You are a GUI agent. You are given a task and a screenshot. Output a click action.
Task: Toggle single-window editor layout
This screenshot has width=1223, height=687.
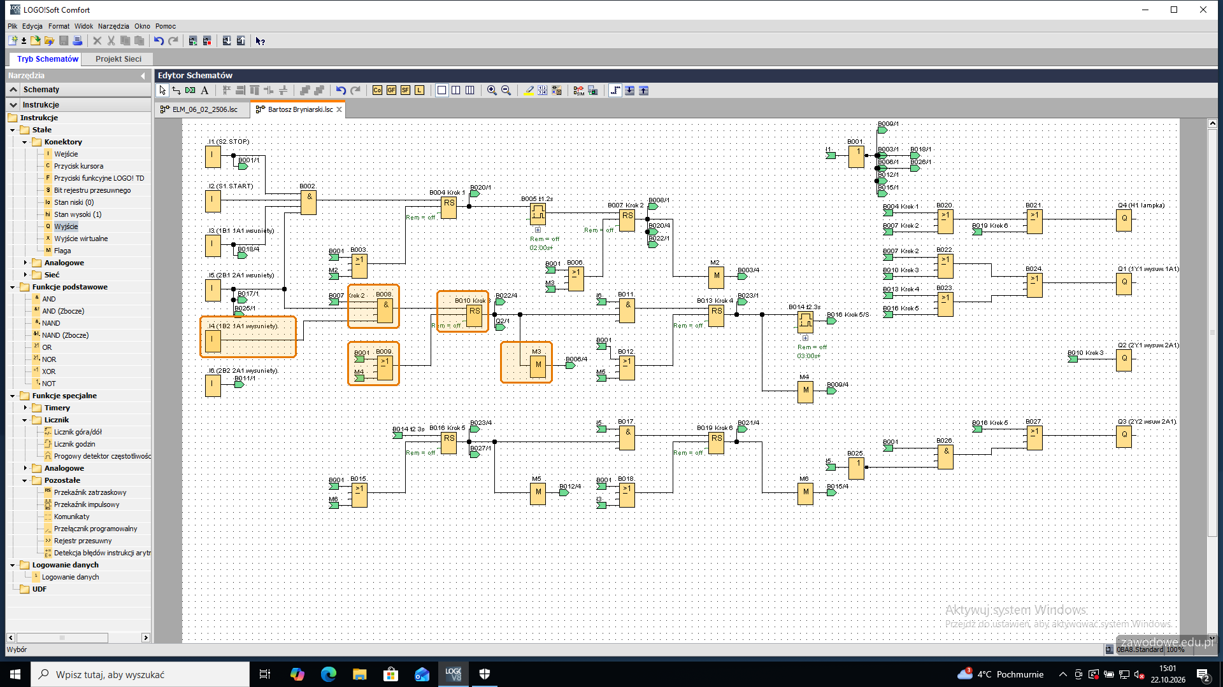coord(441,90)
